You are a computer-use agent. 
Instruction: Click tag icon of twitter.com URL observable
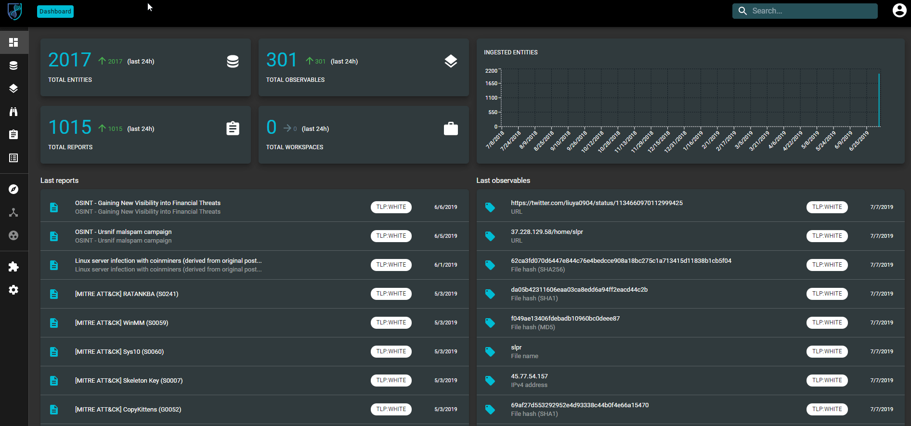490,207
